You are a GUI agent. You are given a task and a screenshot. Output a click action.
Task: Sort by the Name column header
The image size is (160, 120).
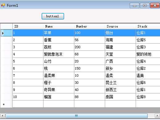click(x=59, y=26)
